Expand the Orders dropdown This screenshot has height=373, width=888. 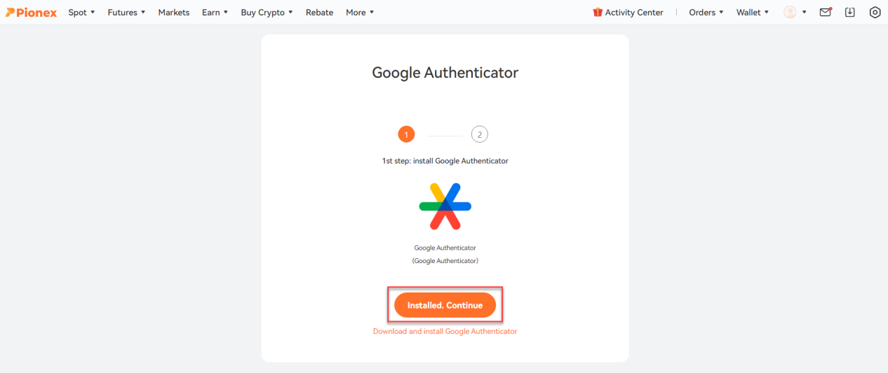(706, 12)
